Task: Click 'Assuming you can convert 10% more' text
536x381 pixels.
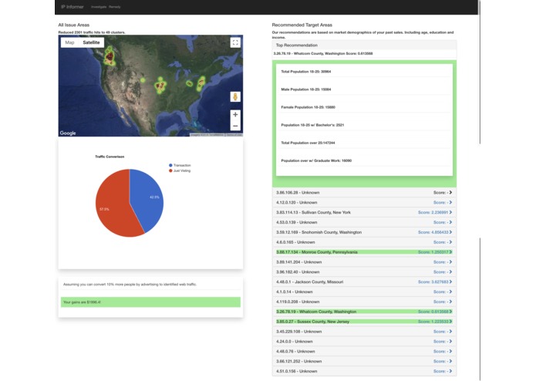Action: [130, 285]
